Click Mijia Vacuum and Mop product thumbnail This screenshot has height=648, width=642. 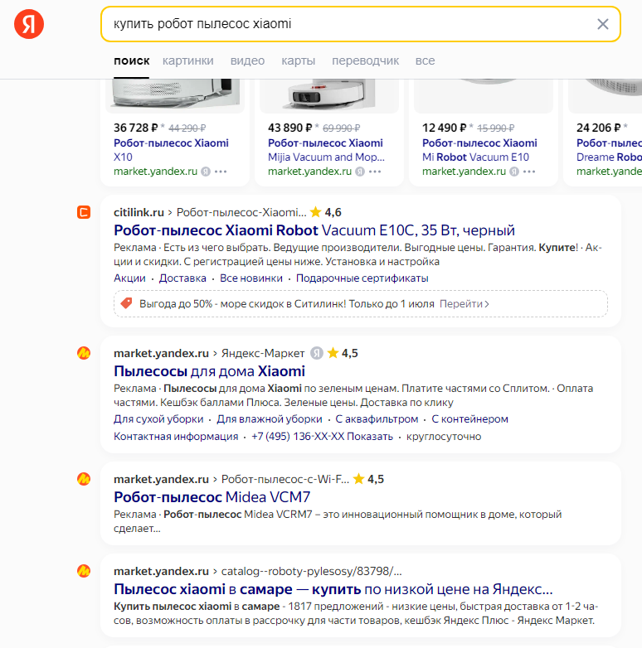329,95
